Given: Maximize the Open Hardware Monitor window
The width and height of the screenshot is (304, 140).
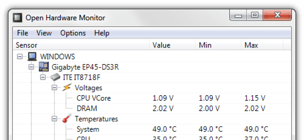Looking at the screenshot, I should 255,15.
